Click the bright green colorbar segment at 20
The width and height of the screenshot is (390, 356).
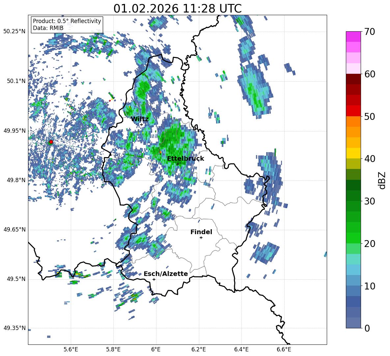(x=353, y=238)
